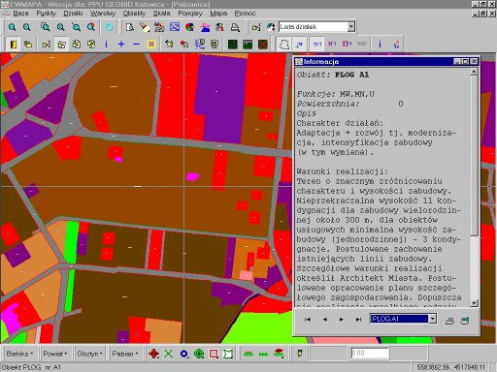The height and width of the screenshot is (372, 497).
Task: Open the Powiat dropdown button
Action: [54, 354]
